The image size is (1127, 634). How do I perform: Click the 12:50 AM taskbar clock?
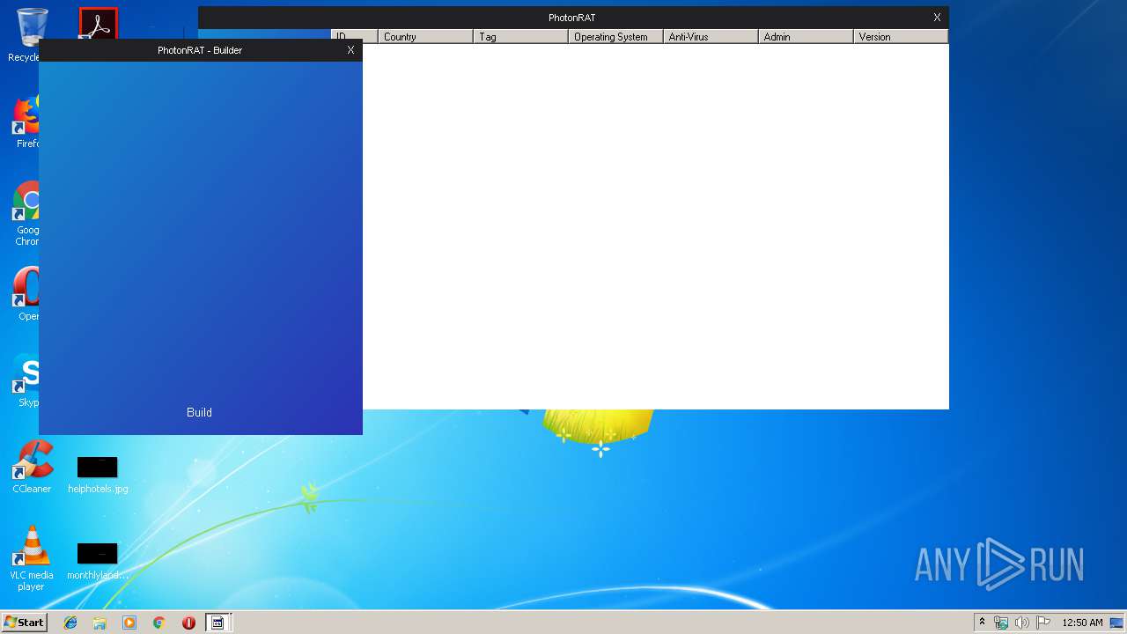1082,623
